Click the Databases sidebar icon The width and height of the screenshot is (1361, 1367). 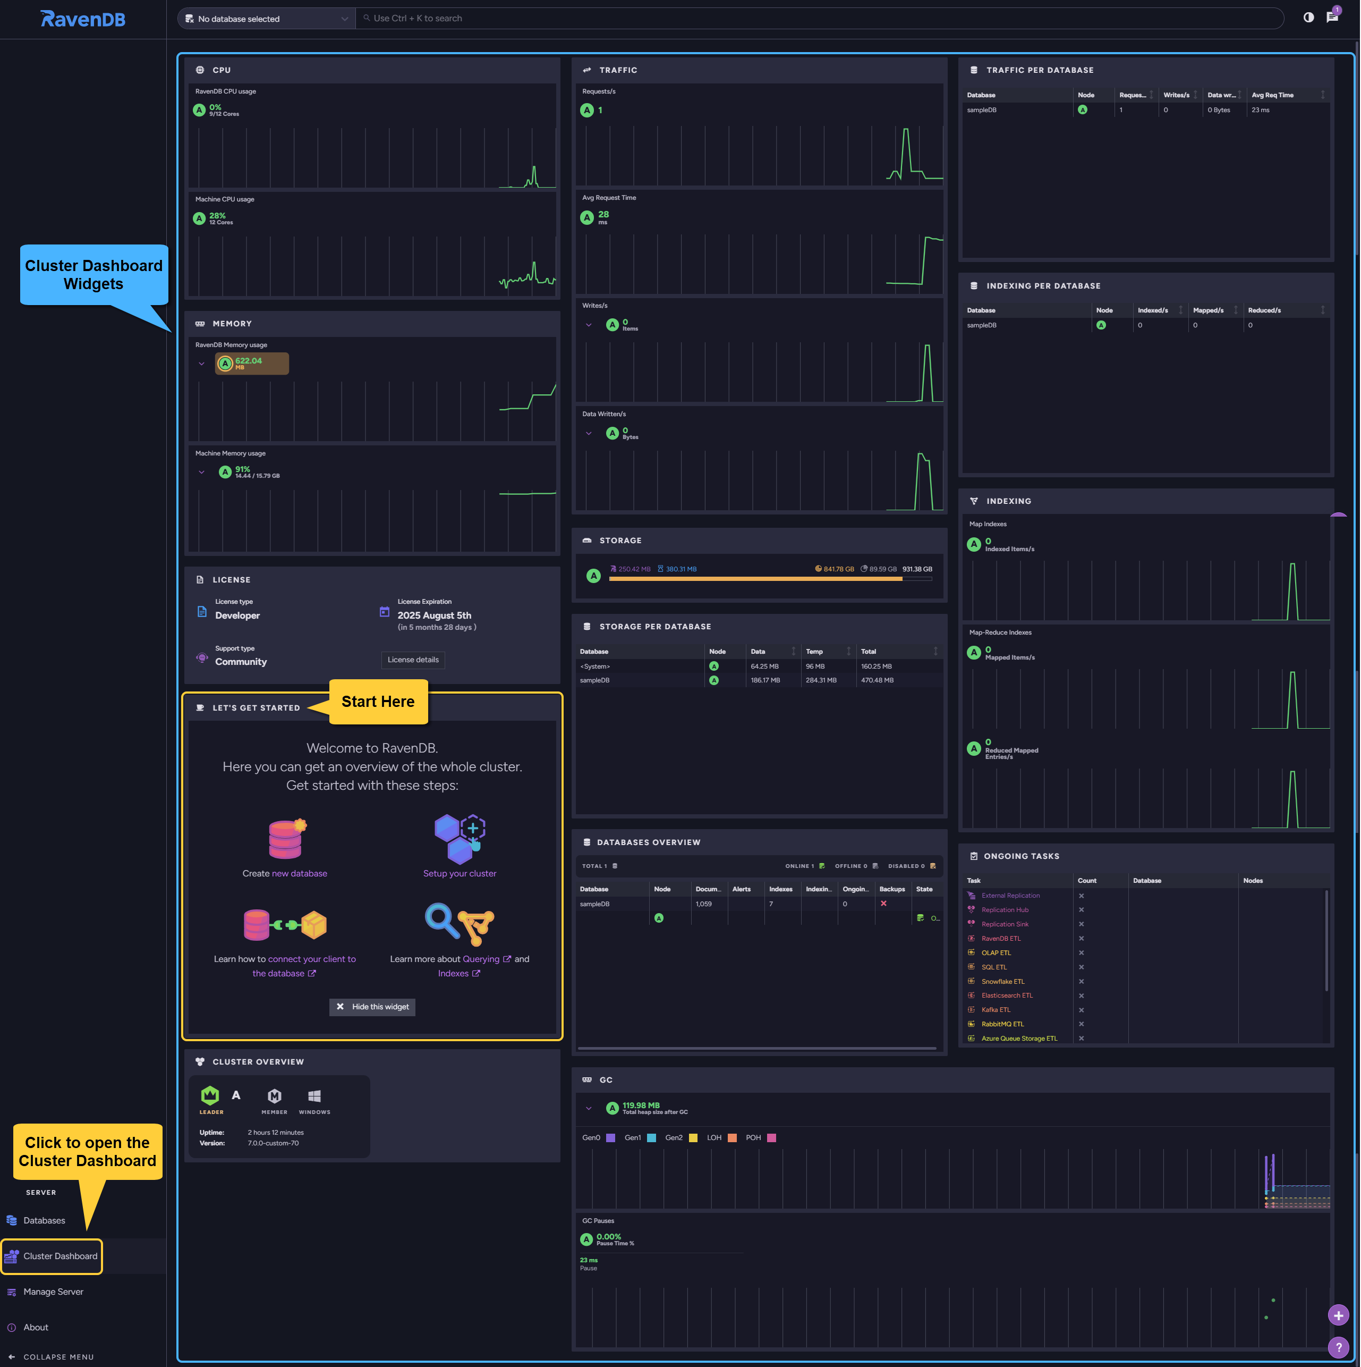pyautogui.click(x=11, y=1220)
